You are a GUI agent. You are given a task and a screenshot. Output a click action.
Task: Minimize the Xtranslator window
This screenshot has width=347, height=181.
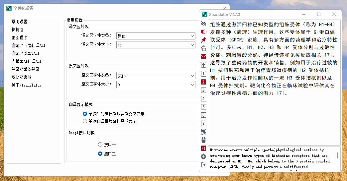point(304,14)
